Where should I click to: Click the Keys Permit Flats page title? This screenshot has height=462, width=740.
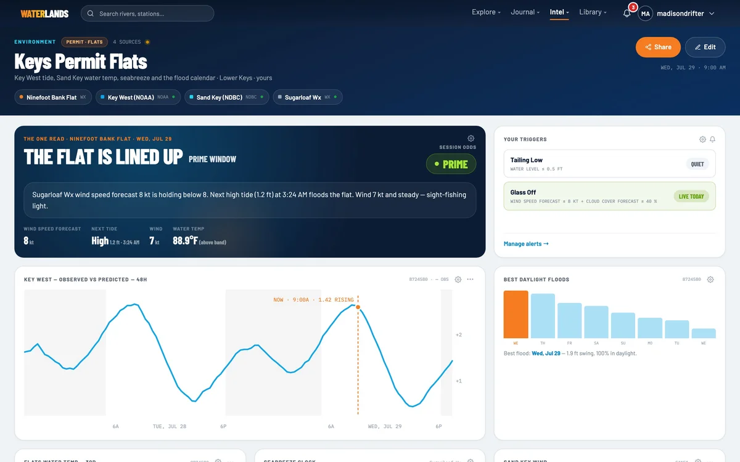point(81,61)
